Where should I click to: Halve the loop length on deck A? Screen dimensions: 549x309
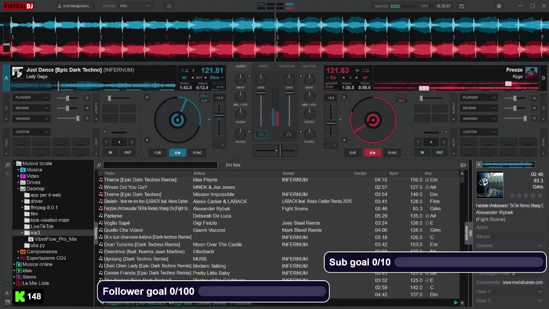[106, 142]
